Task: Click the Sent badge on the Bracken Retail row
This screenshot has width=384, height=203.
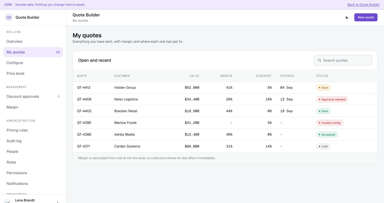Action: [x=323, y=111]
